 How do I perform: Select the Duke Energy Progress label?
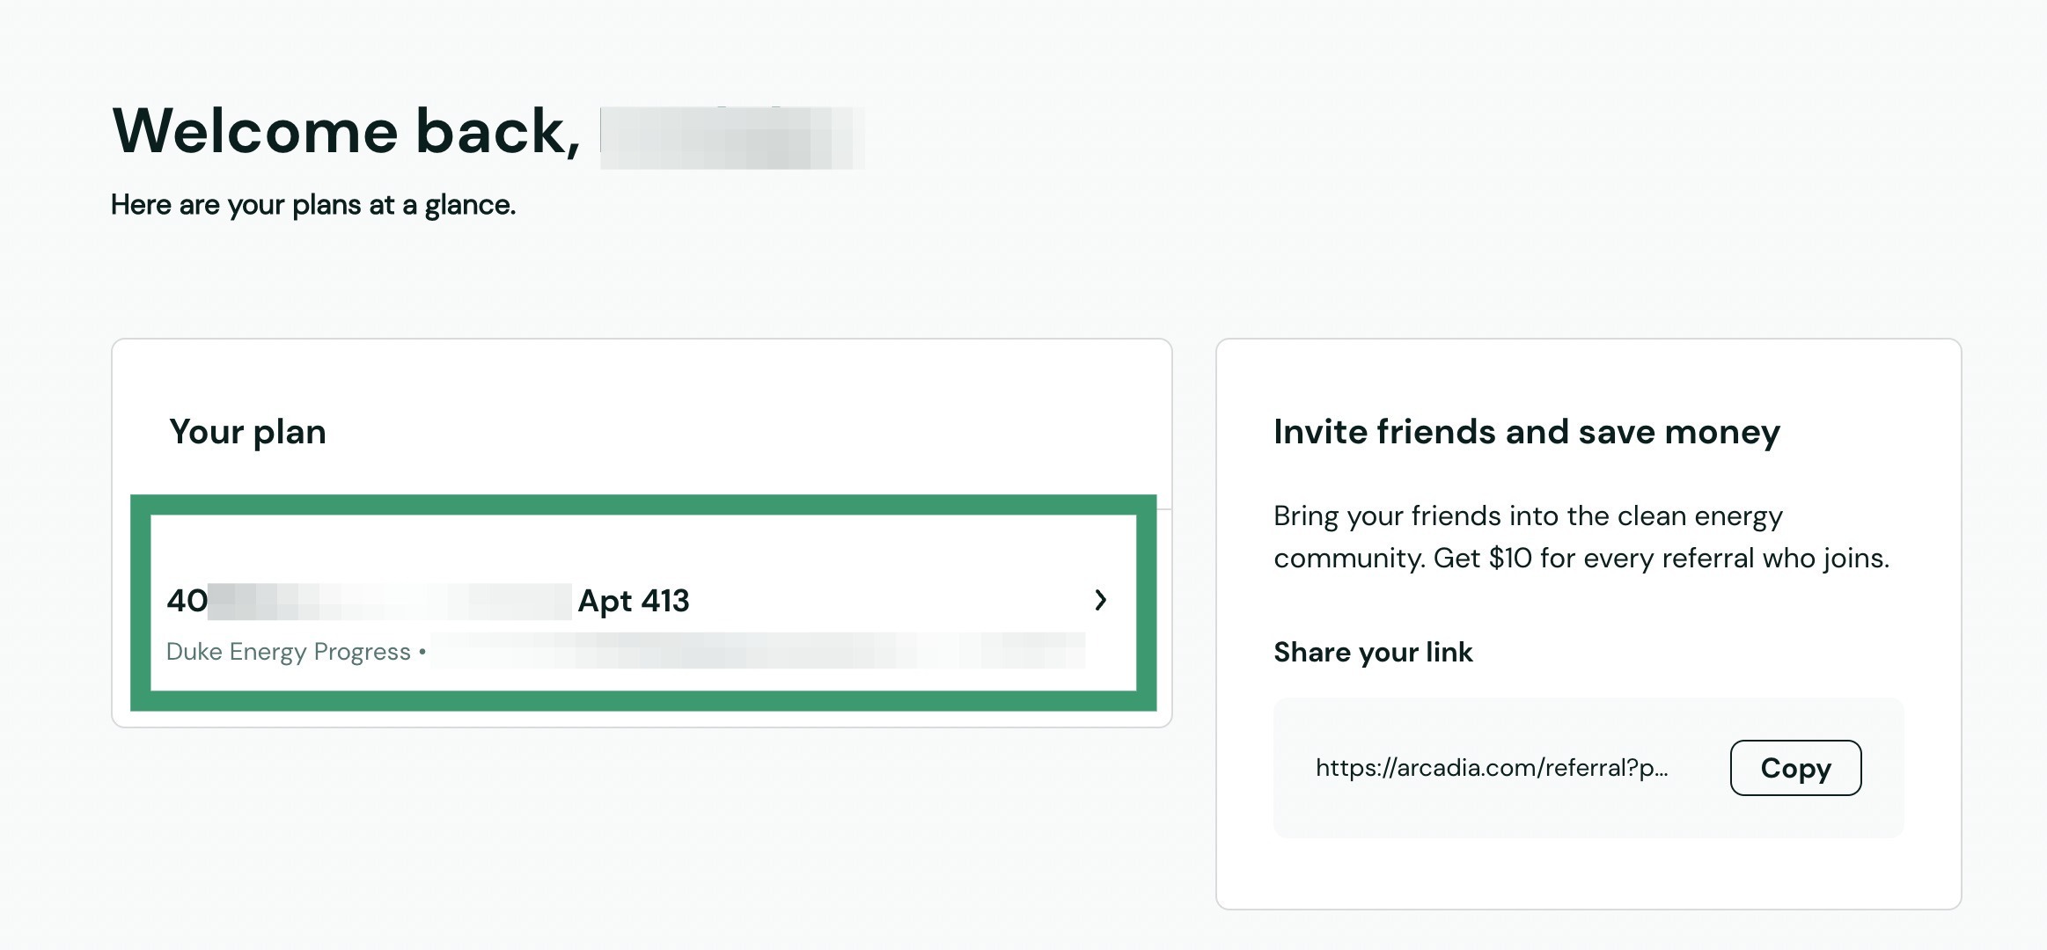289,652
